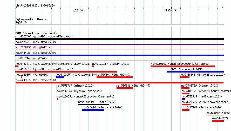Select the nsv526336 red variant bar
Viewport: 231px width, 131px height.
coord(125,88)
